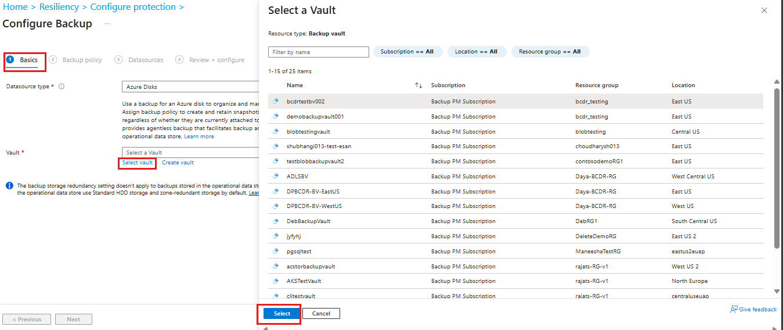Select the blobtestingvault vault name
783x330 pixels.
pyautogui.click(x=308, y=132)
